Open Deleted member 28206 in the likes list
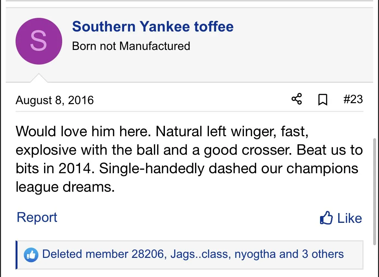 103,254
